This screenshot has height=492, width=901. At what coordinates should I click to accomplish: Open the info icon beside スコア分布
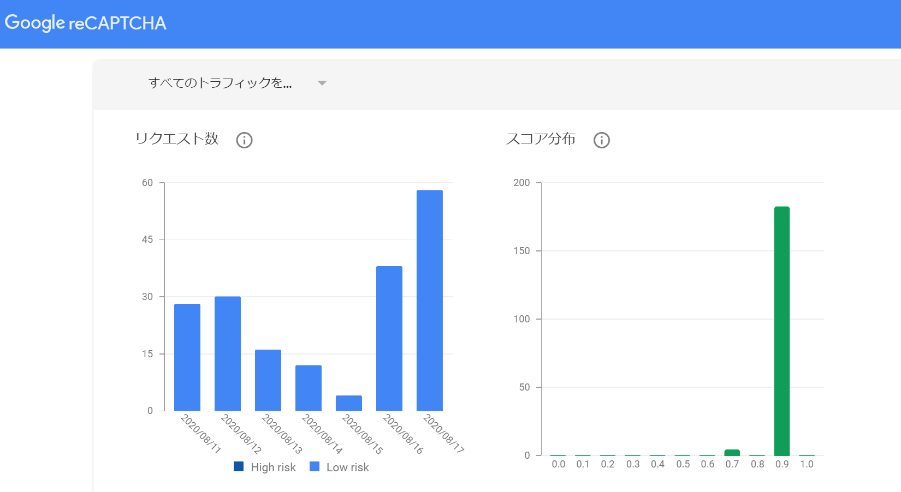tap(602, 140)
